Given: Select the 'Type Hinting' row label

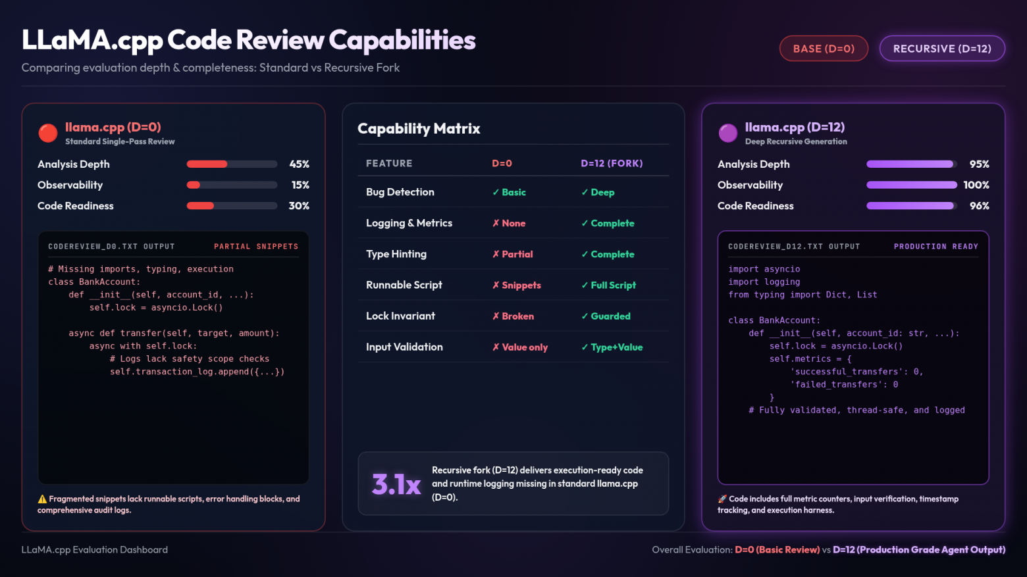Looking at the screenshot, I should click(x=396, y=254).
